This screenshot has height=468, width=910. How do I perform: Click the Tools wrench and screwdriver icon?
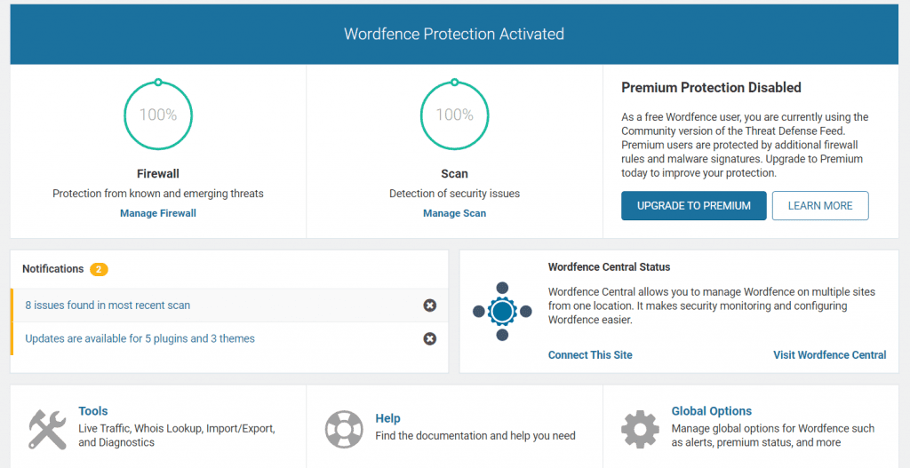(48, 429)
